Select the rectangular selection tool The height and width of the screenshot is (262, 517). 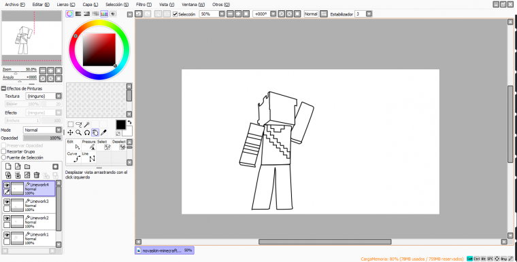(71, 124)
